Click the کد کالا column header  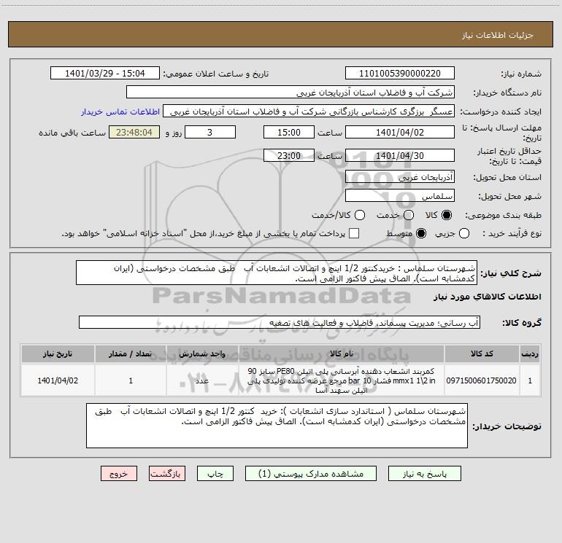(x=482, y=354)
